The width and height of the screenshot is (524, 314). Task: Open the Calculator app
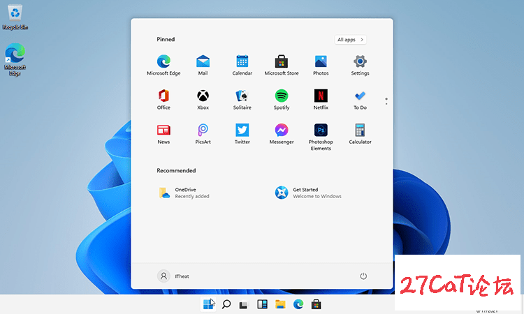[360, 134]
